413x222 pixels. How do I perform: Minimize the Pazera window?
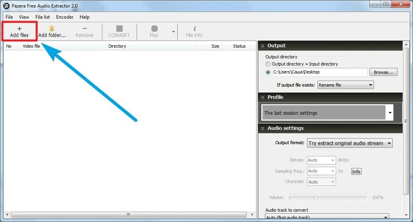pyautogui.click(x=375, y=4)
